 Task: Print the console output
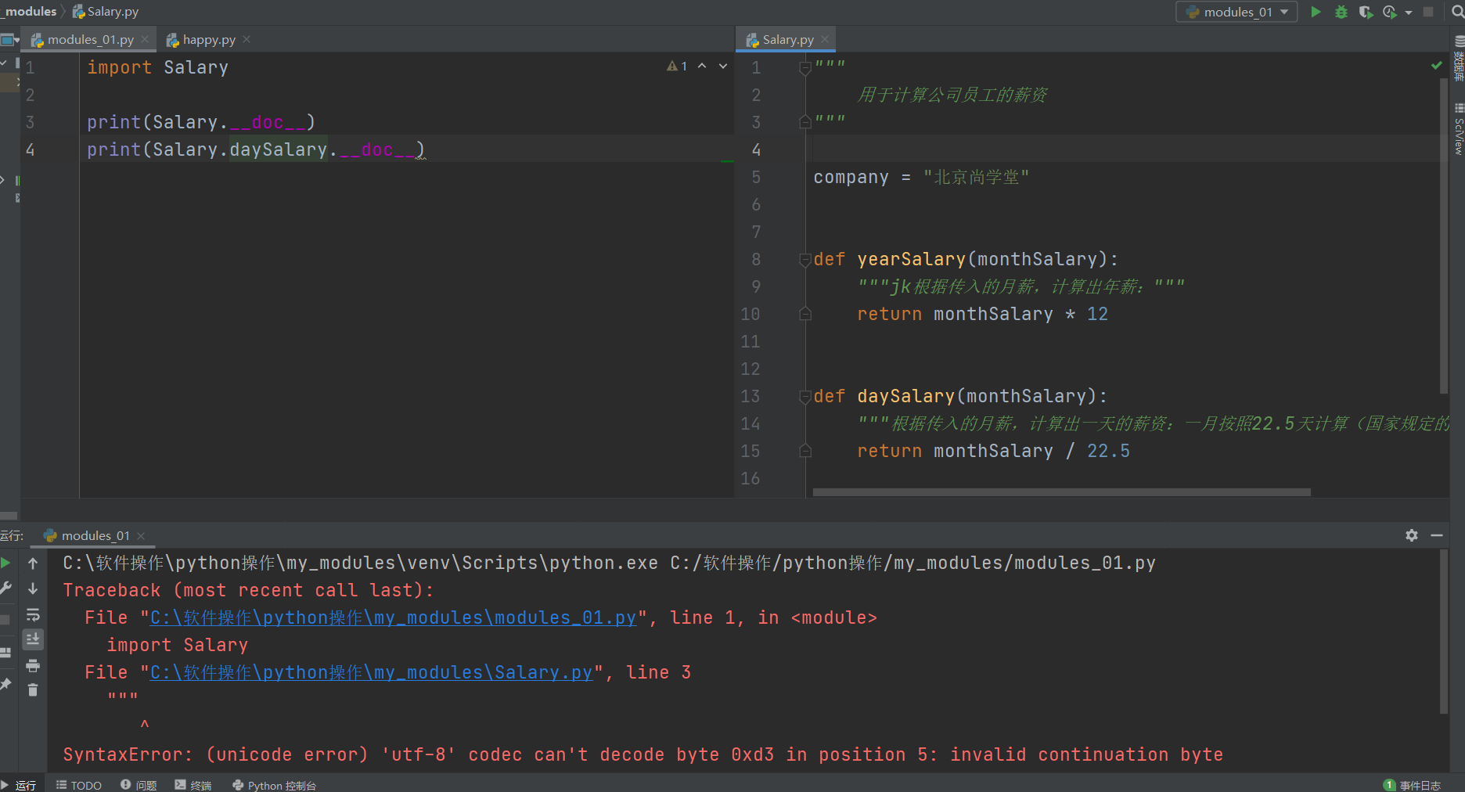(x=33, y=665)
